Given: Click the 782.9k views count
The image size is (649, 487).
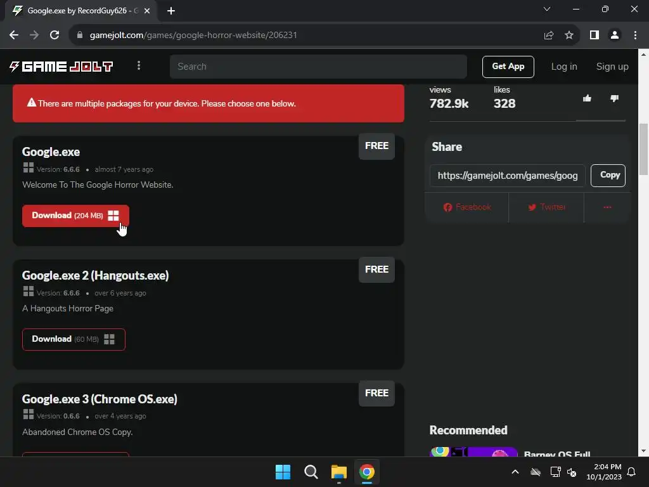Looking at the screenshot, I should (x=449, y=103).
